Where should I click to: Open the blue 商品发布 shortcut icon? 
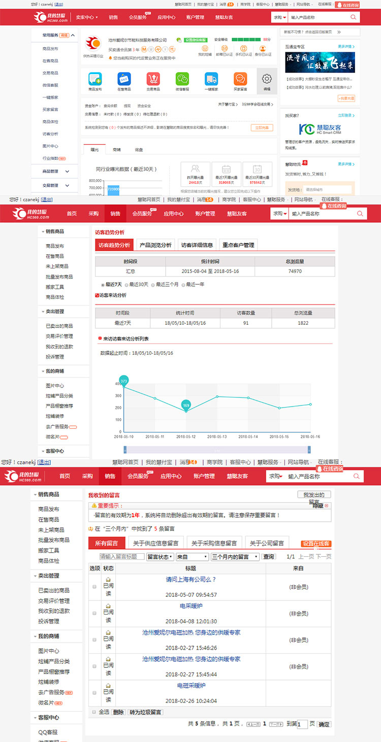click(x=95, y=79)
